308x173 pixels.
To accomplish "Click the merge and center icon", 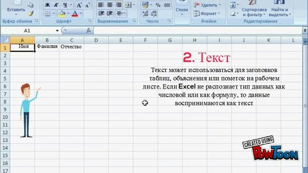I will [x=128, y=5].
